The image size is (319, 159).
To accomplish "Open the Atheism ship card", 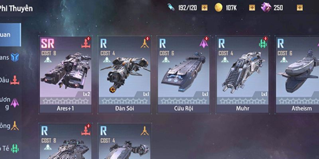I will click(297, 75).
